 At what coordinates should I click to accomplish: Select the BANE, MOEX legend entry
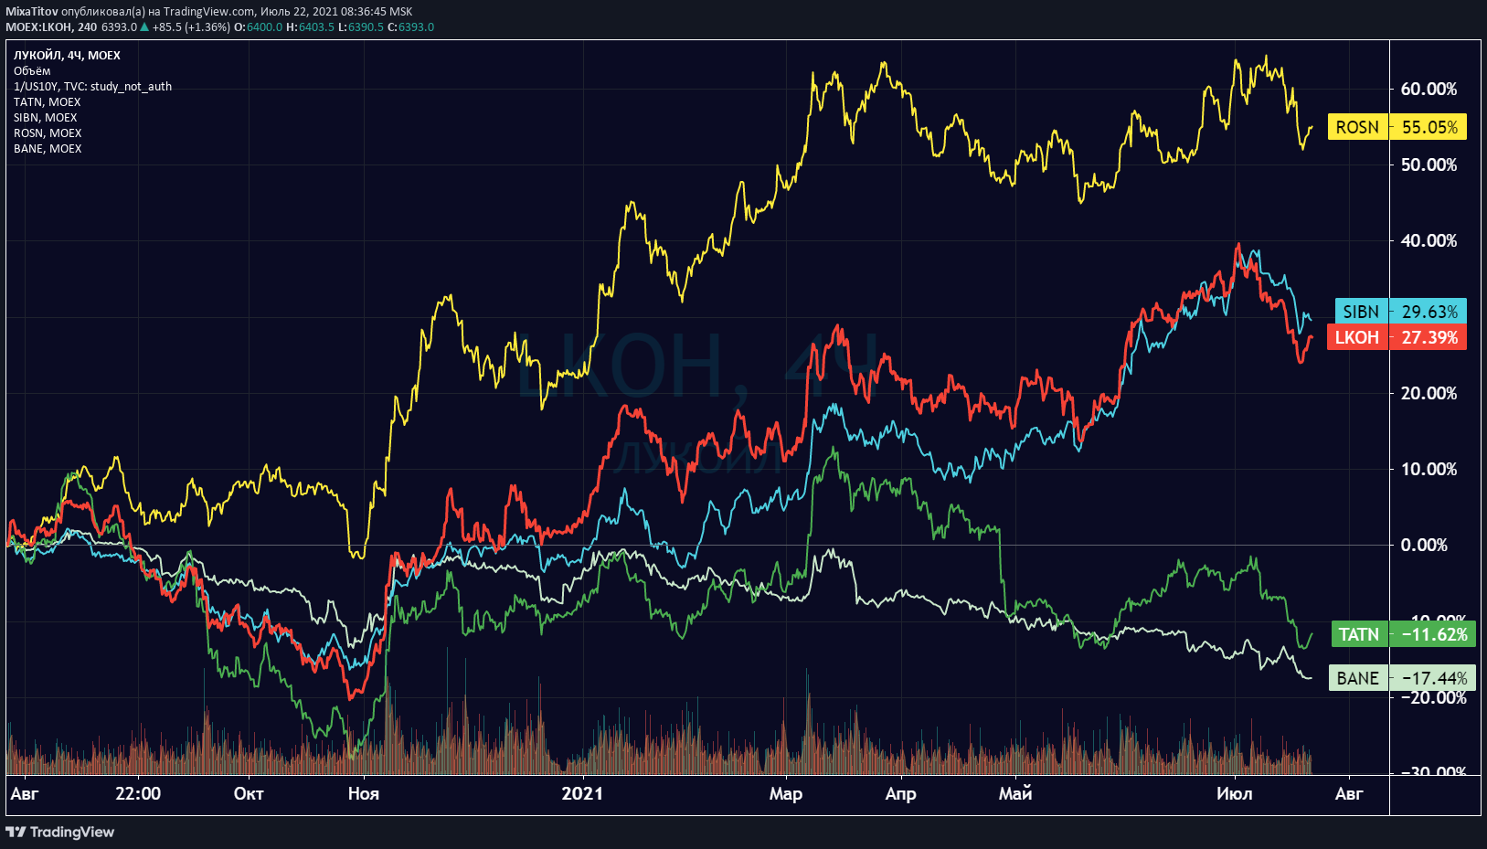[x=48, y=148]
